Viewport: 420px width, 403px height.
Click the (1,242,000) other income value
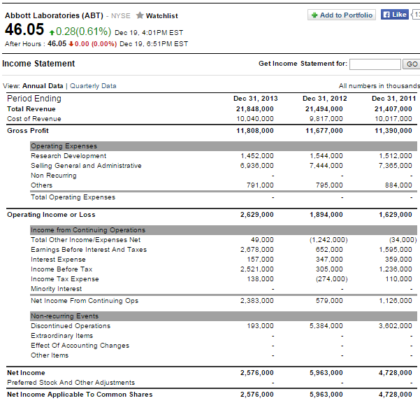tap(328, 240)
